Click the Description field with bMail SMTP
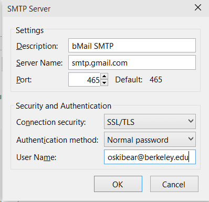 132,46
